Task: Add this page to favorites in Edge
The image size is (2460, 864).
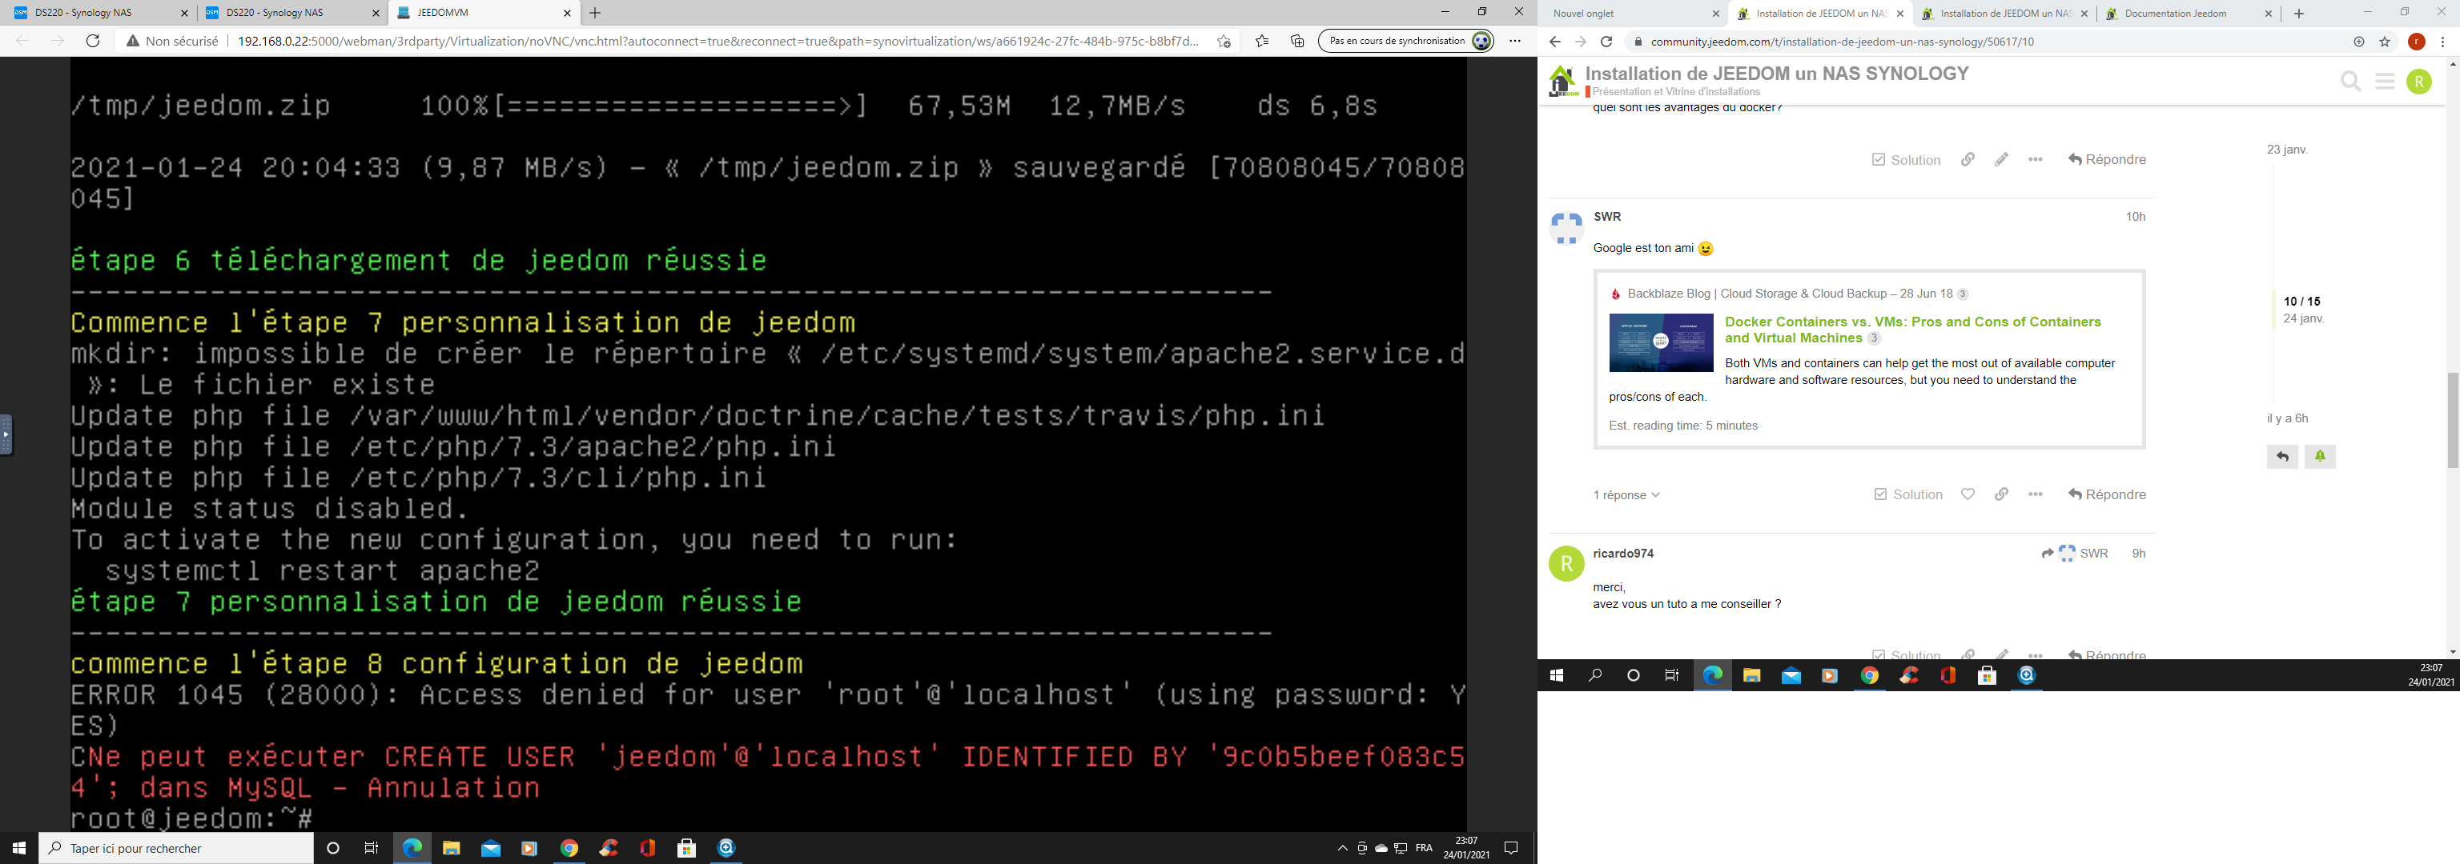Action: point(1224,41)
